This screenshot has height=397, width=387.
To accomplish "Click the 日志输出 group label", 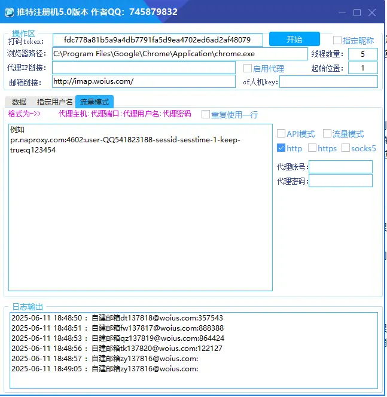I will tap(28, 307).
